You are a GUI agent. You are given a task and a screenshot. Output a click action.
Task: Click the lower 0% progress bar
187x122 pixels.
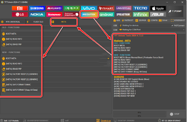pyautogui.click(x=139, y=116)
